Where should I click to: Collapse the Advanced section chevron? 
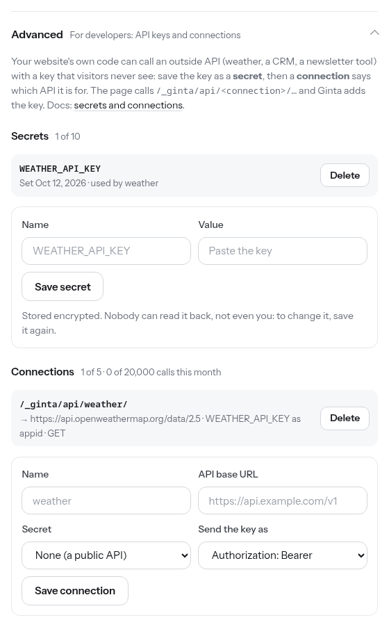(x=374, y=33)
